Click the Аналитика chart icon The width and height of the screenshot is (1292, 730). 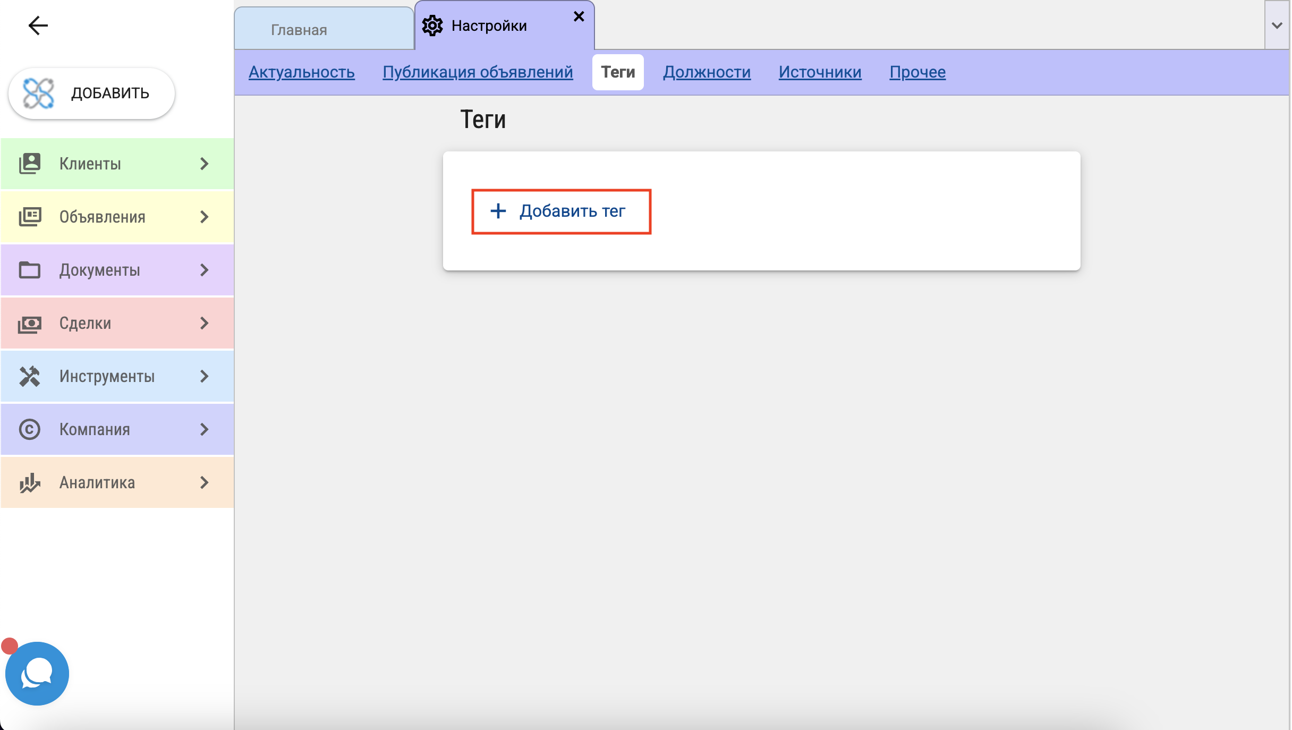[30, 483]
